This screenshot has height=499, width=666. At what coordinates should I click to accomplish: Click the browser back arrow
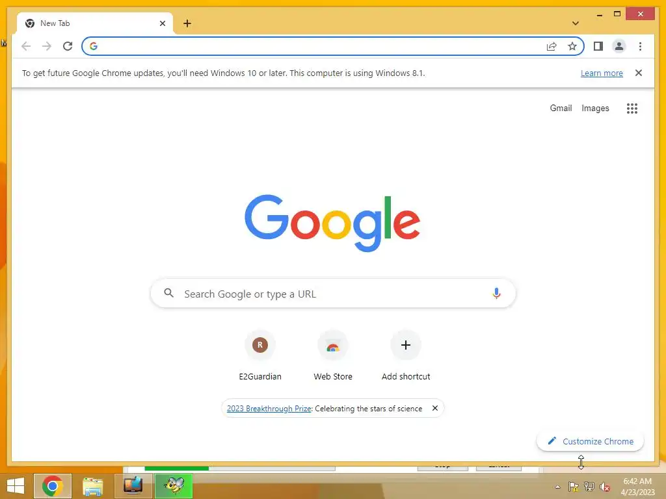pos(26,46)
